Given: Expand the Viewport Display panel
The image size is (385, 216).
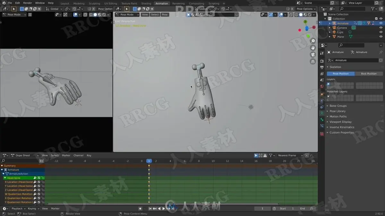Looking at the screenshot, I should click(x=340, y=122).
